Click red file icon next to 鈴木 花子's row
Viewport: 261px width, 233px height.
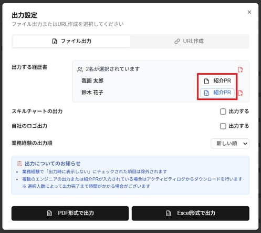click(x=241, y=93)
